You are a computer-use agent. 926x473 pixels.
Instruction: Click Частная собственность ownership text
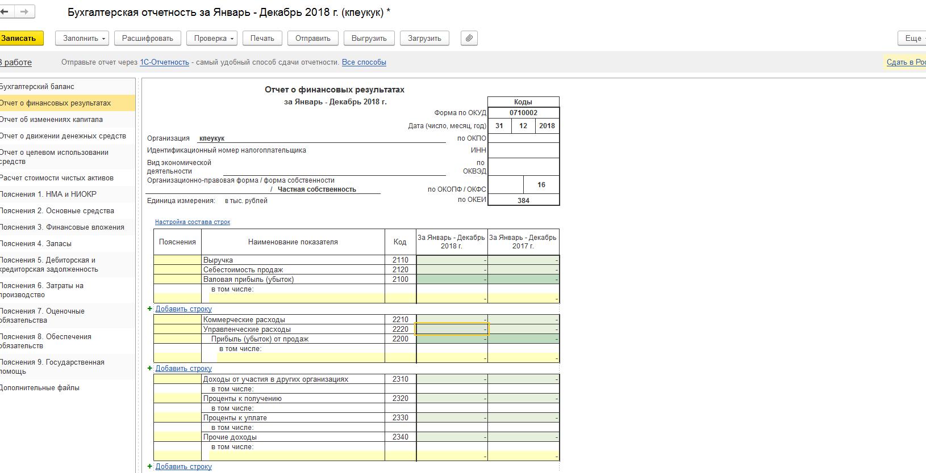tap(317, 189)
